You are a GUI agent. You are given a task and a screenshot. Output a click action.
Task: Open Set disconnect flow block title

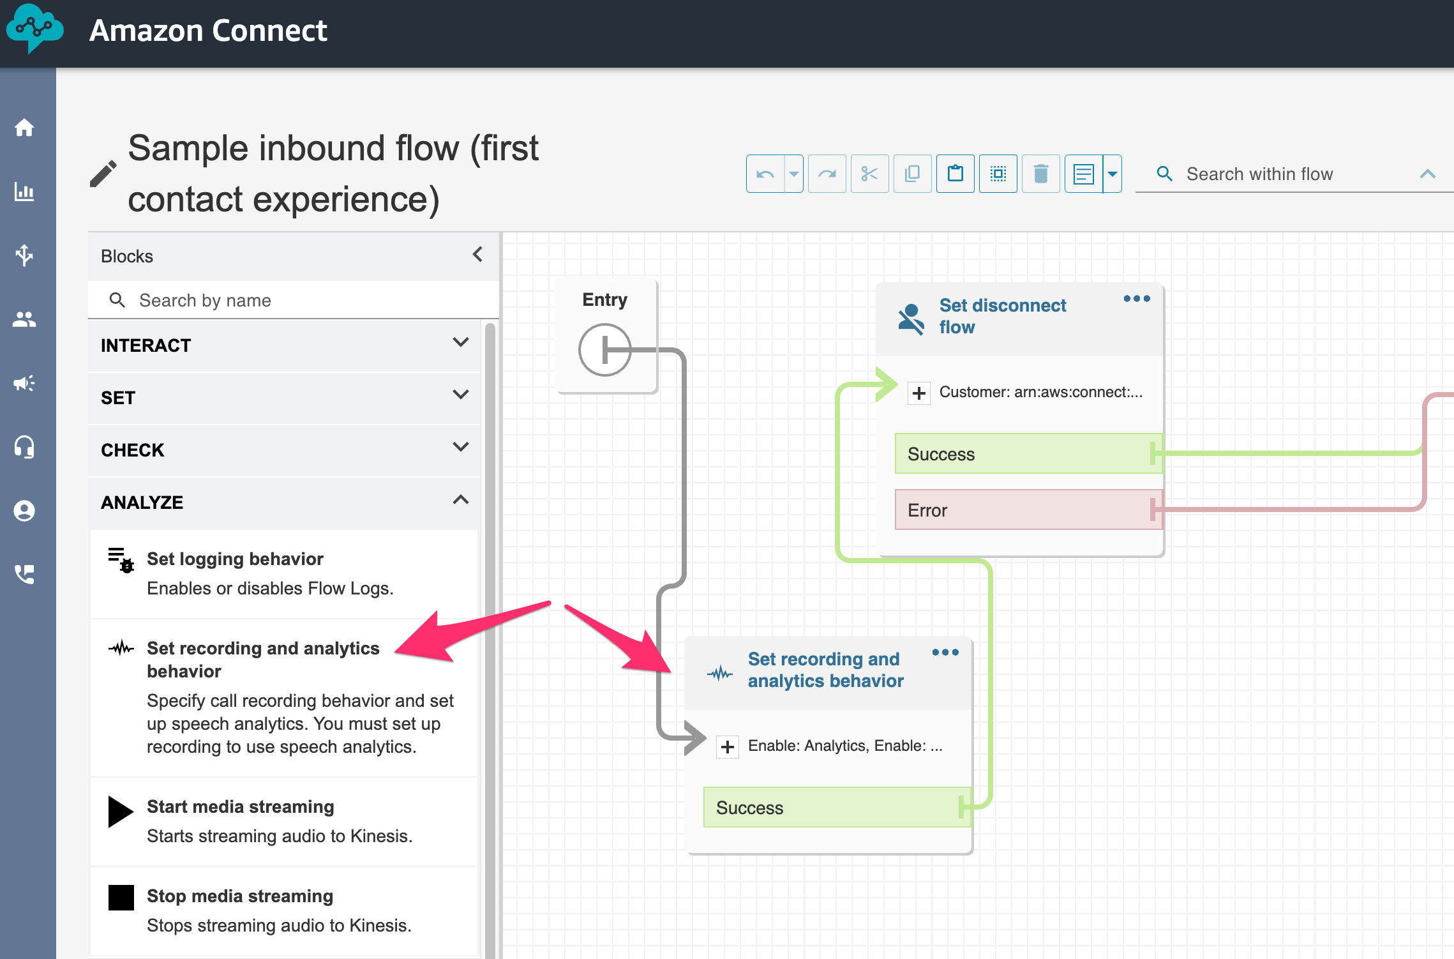coord(1002,316)
